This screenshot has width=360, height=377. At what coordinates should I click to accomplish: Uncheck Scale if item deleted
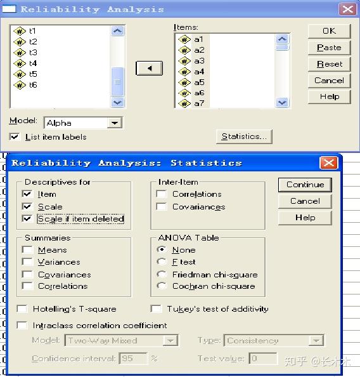27,218
